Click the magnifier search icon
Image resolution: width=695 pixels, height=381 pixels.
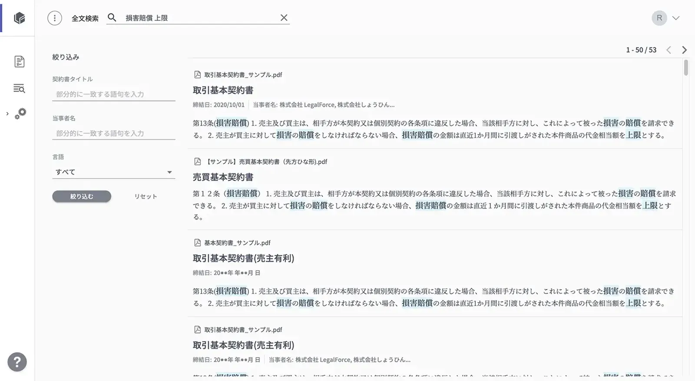[112, 18]
